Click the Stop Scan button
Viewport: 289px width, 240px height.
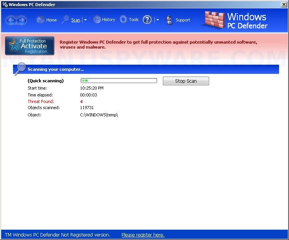tap(186, 81)
